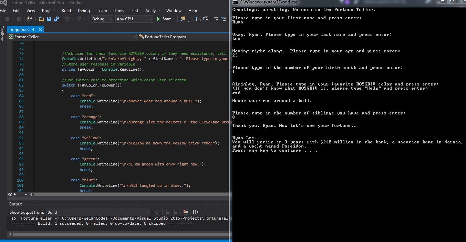Click the member list display icon

198,19
